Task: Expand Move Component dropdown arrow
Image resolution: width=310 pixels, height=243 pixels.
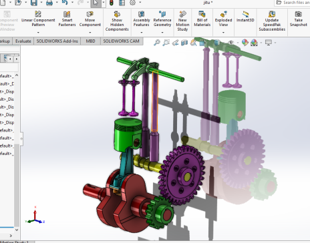Action: point(90,33)
